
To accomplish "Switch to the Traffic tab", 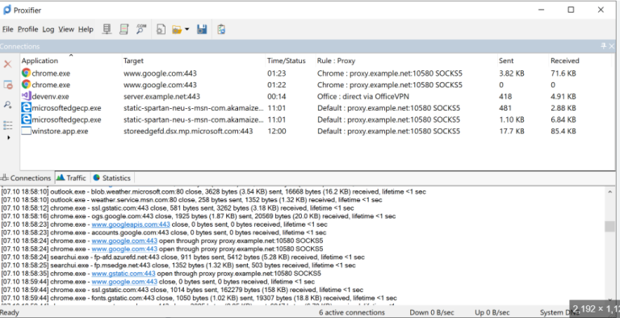I will click(71, 178).
